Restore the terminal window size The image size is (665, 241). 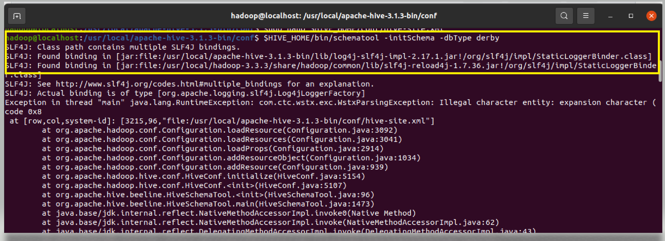click(x=631, y=16)
